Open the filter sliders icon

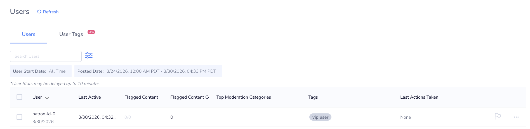89,55
